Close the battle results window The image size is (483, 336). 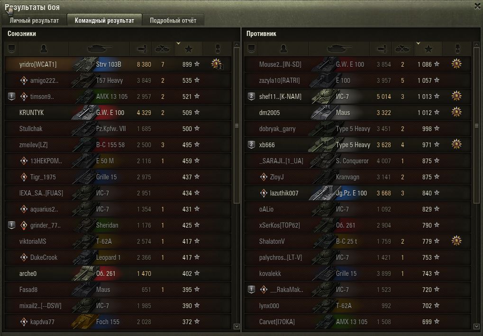[x=477, y=6]
